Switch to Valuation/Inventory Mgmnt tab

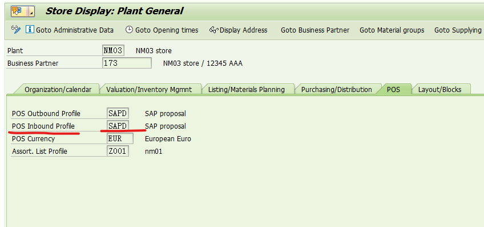149,89
